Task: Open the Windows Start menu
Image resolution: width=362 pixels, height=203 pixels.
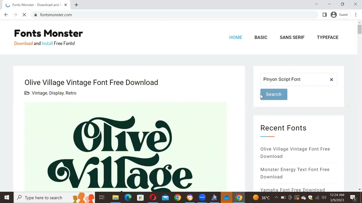Action: [x=7, y=197]
